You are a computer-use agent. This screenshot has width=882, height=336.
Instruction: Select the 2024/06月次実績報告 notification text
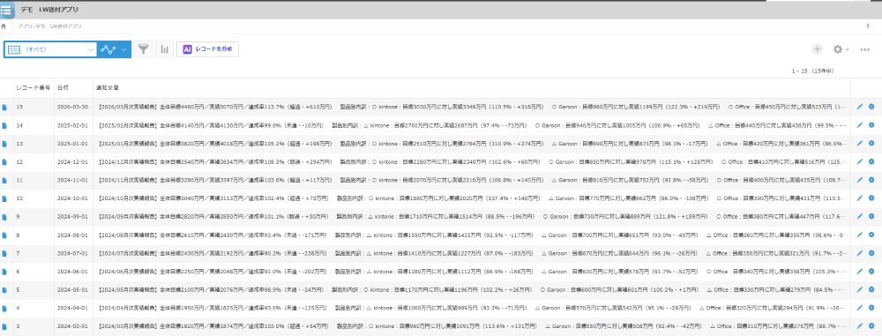point(471,272)
